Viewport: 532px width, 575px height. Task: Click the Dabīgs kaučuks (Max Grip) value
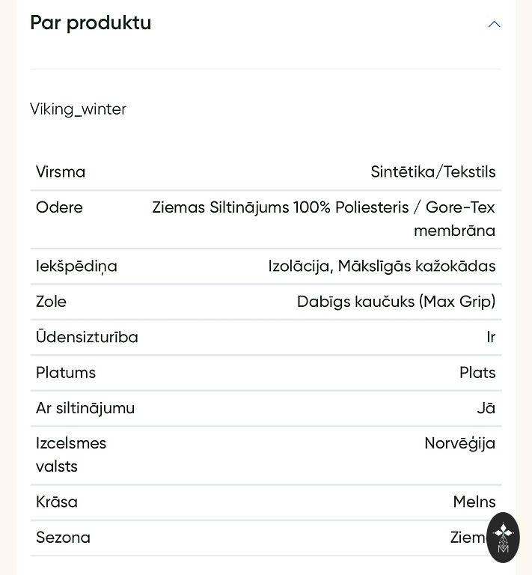[x=396, y=302]
